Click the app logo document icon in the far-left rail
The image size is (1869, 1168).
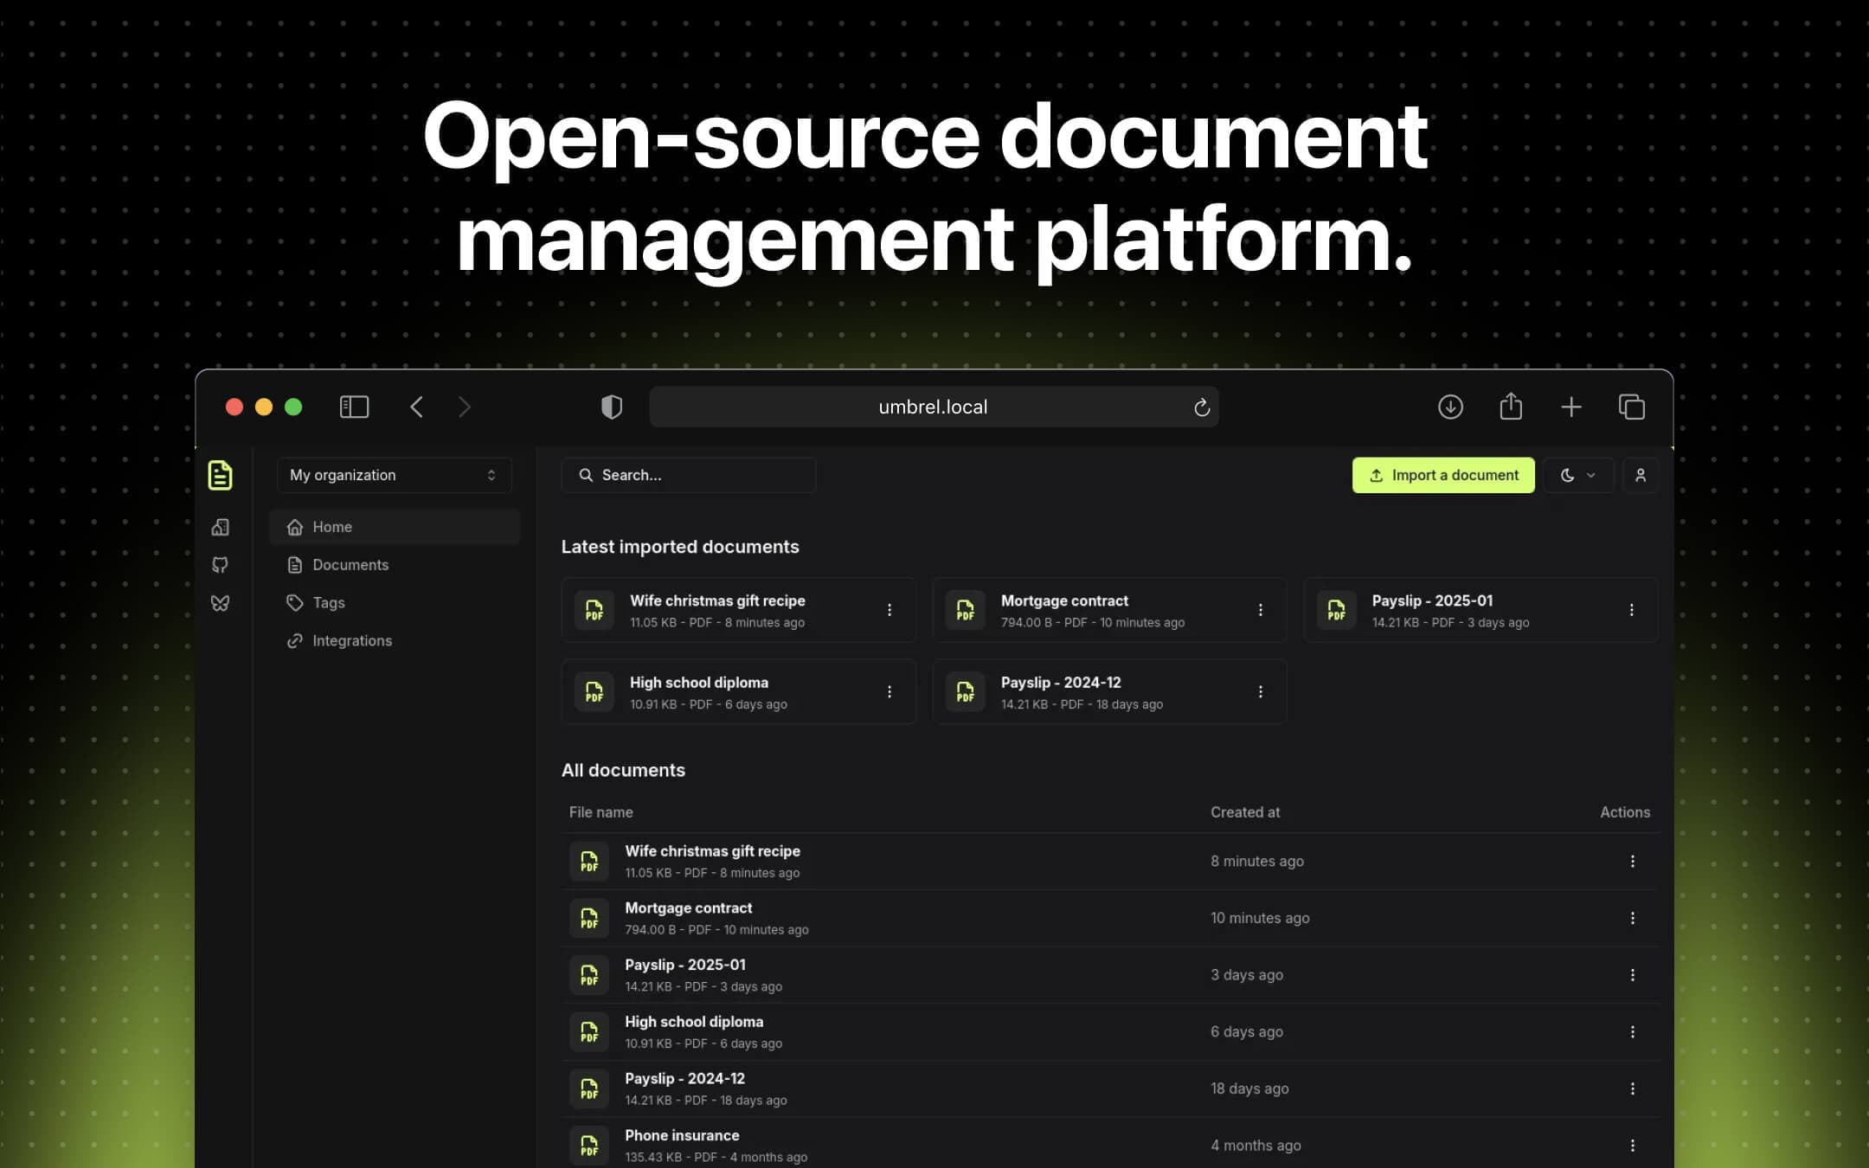pyautogui.click(x=221, y=475)
